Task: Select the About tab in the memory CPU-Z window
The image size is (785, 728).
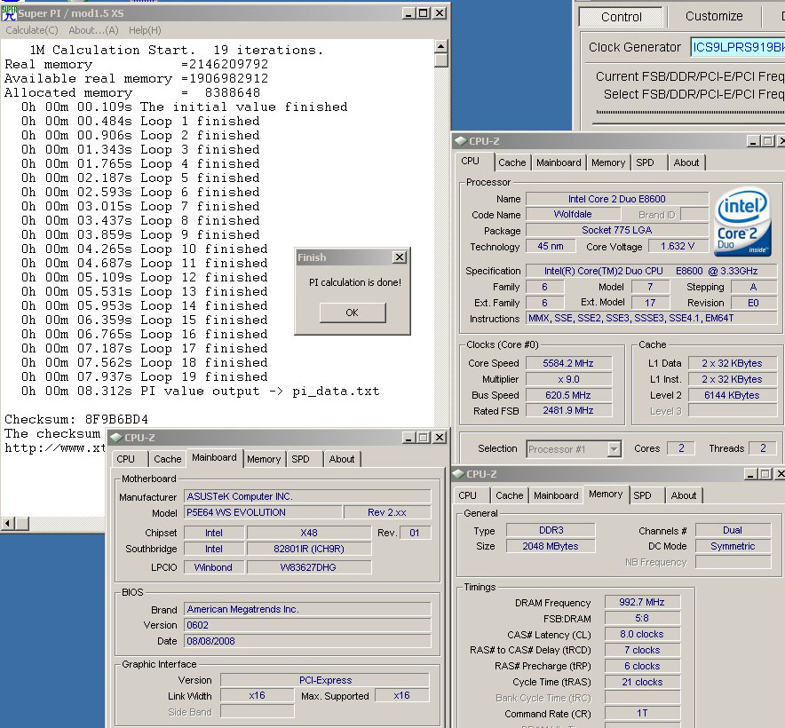Action: pyautogui.click(x=684, y=495)
